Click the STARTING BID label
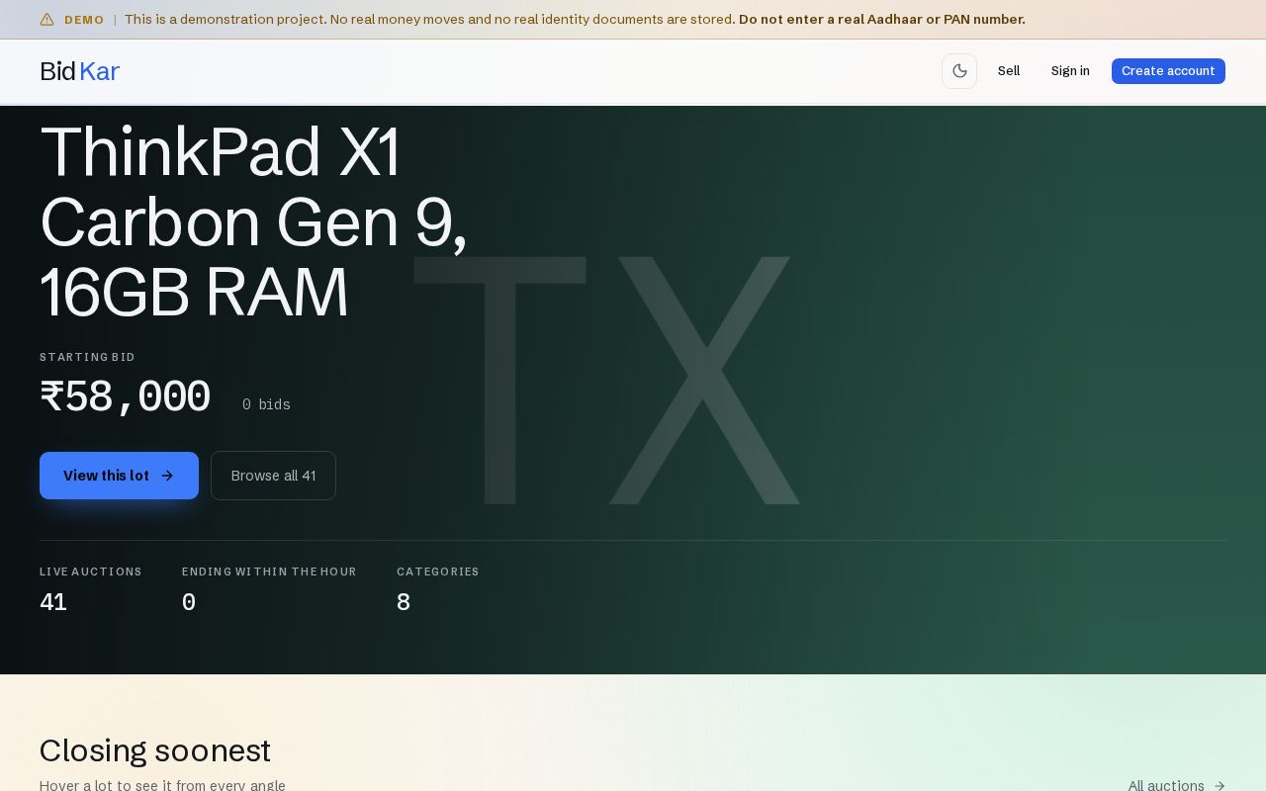The image size is (1266, 791). click(87, 357)
